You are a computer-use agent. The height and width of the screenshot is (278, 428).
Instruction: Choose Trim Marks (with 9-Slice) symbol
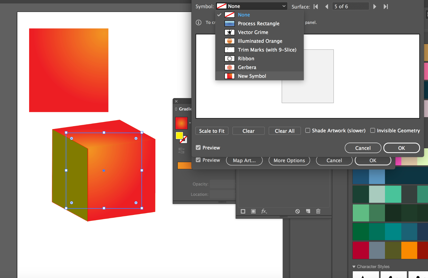259,50
